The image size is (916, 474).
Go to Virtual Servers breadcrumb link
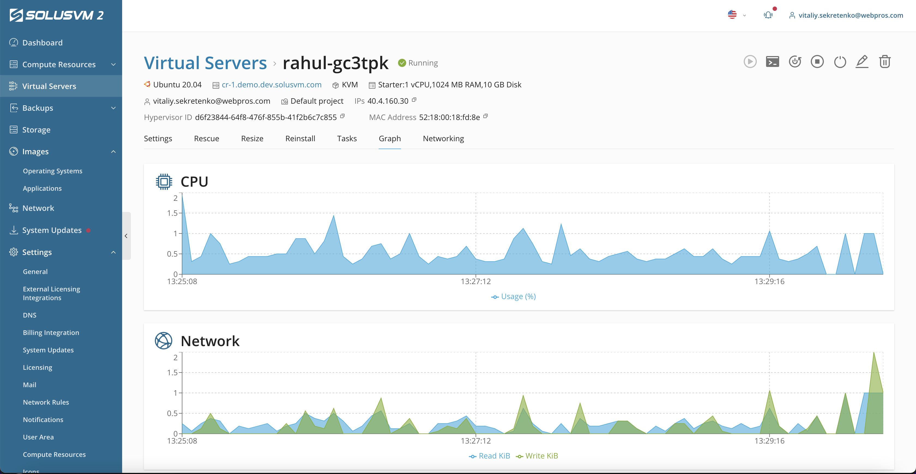coord(205,63)
